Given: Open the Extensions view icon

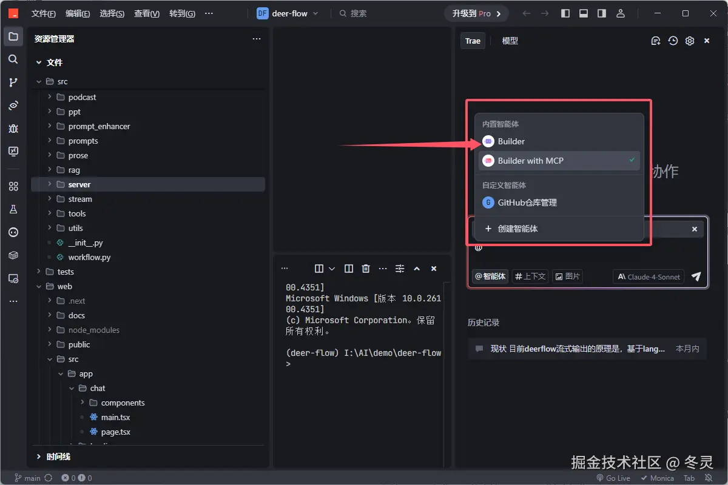Looking at the screenshot, I should tap(13, 187).
